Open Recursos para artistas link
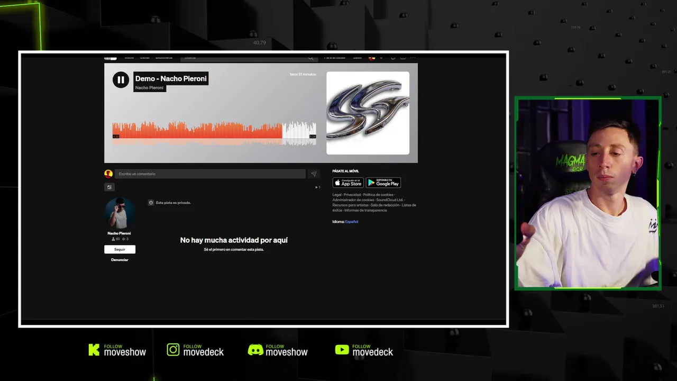 point(351,205)
